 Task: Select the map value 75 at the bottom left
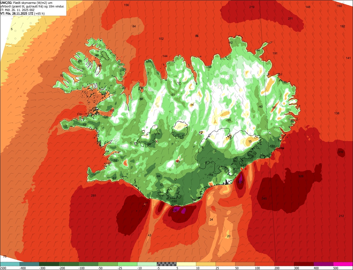5,257
